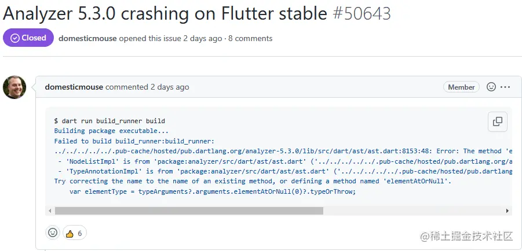Click "8 comments" in the issue header

click(250, 39)
